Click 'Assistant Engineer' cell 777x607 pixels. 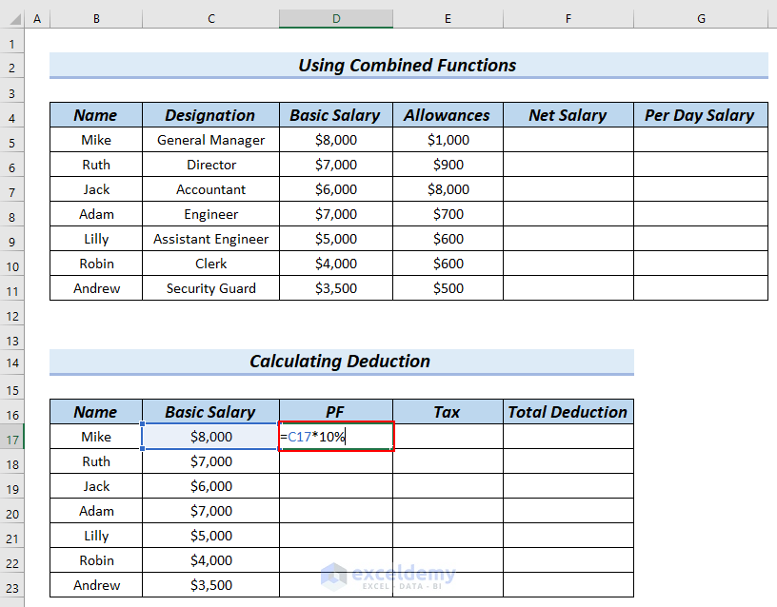point(210,239)
